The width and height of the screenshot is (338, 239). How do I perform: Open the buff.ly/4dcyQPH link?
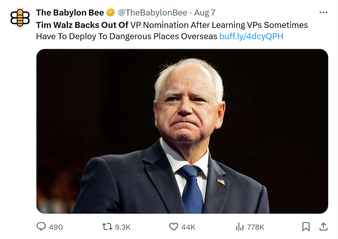251,36
